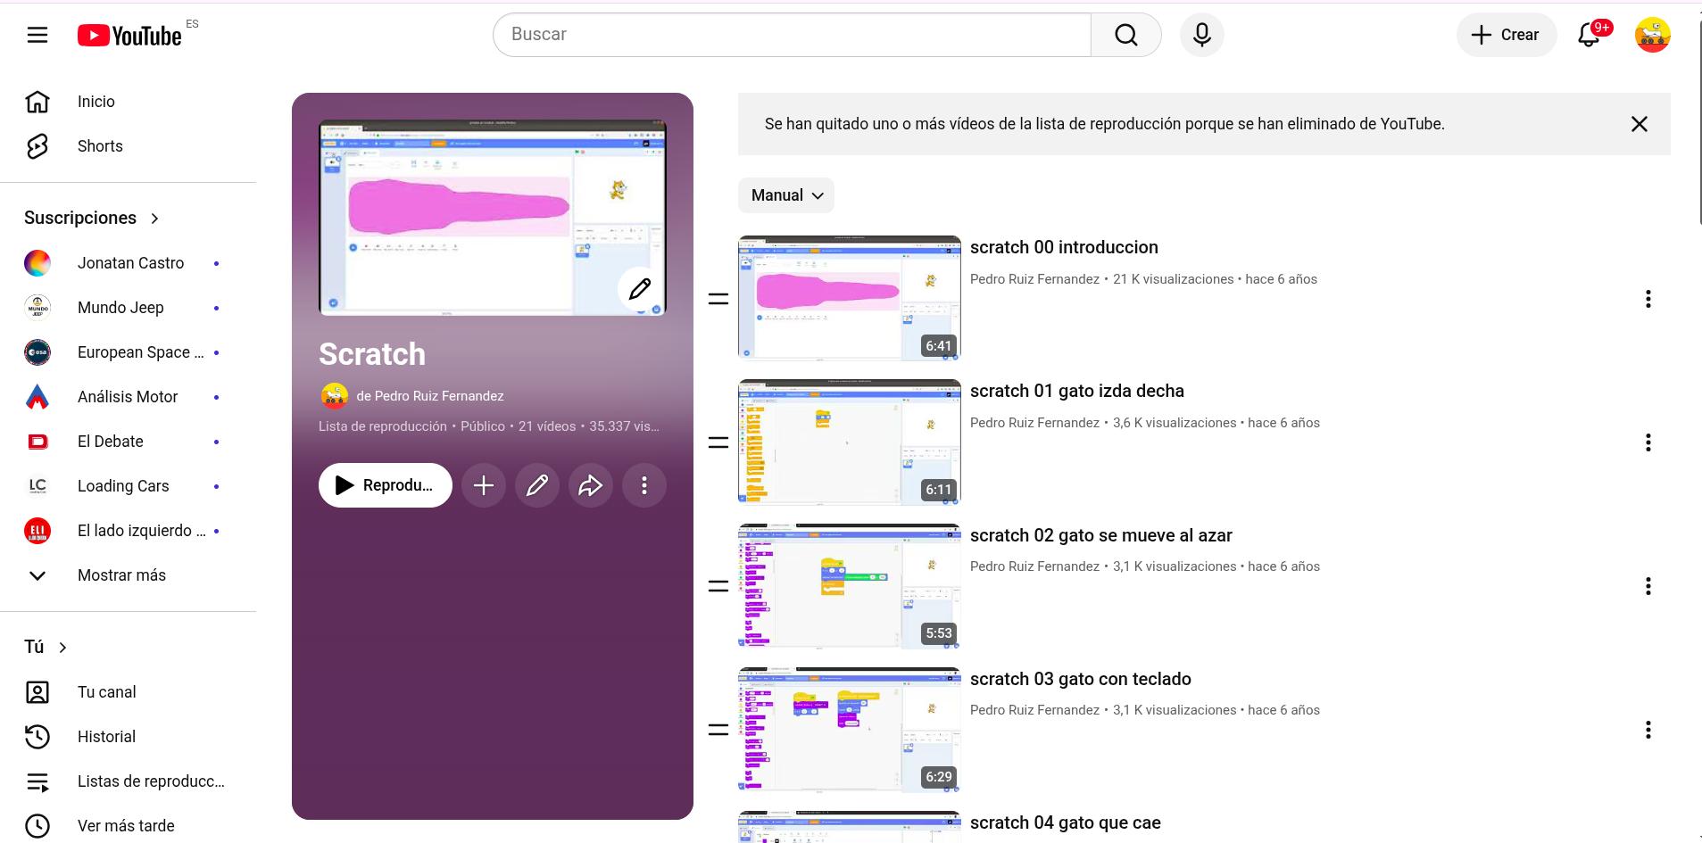The width and height of the screenshot is (1702, 843).
Task: Open the notifications bell
Action: tap(1590, 35)
